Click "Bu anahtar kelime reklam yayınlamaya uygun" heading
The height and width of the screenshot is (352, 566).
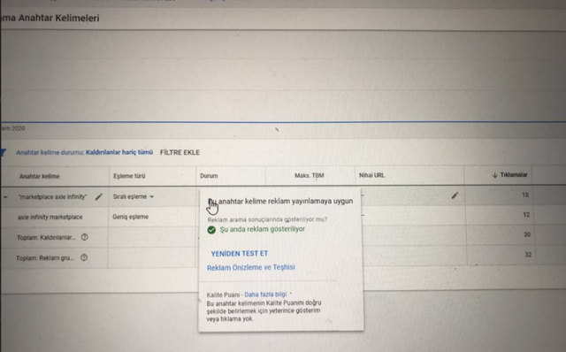(x=280, y=201)
